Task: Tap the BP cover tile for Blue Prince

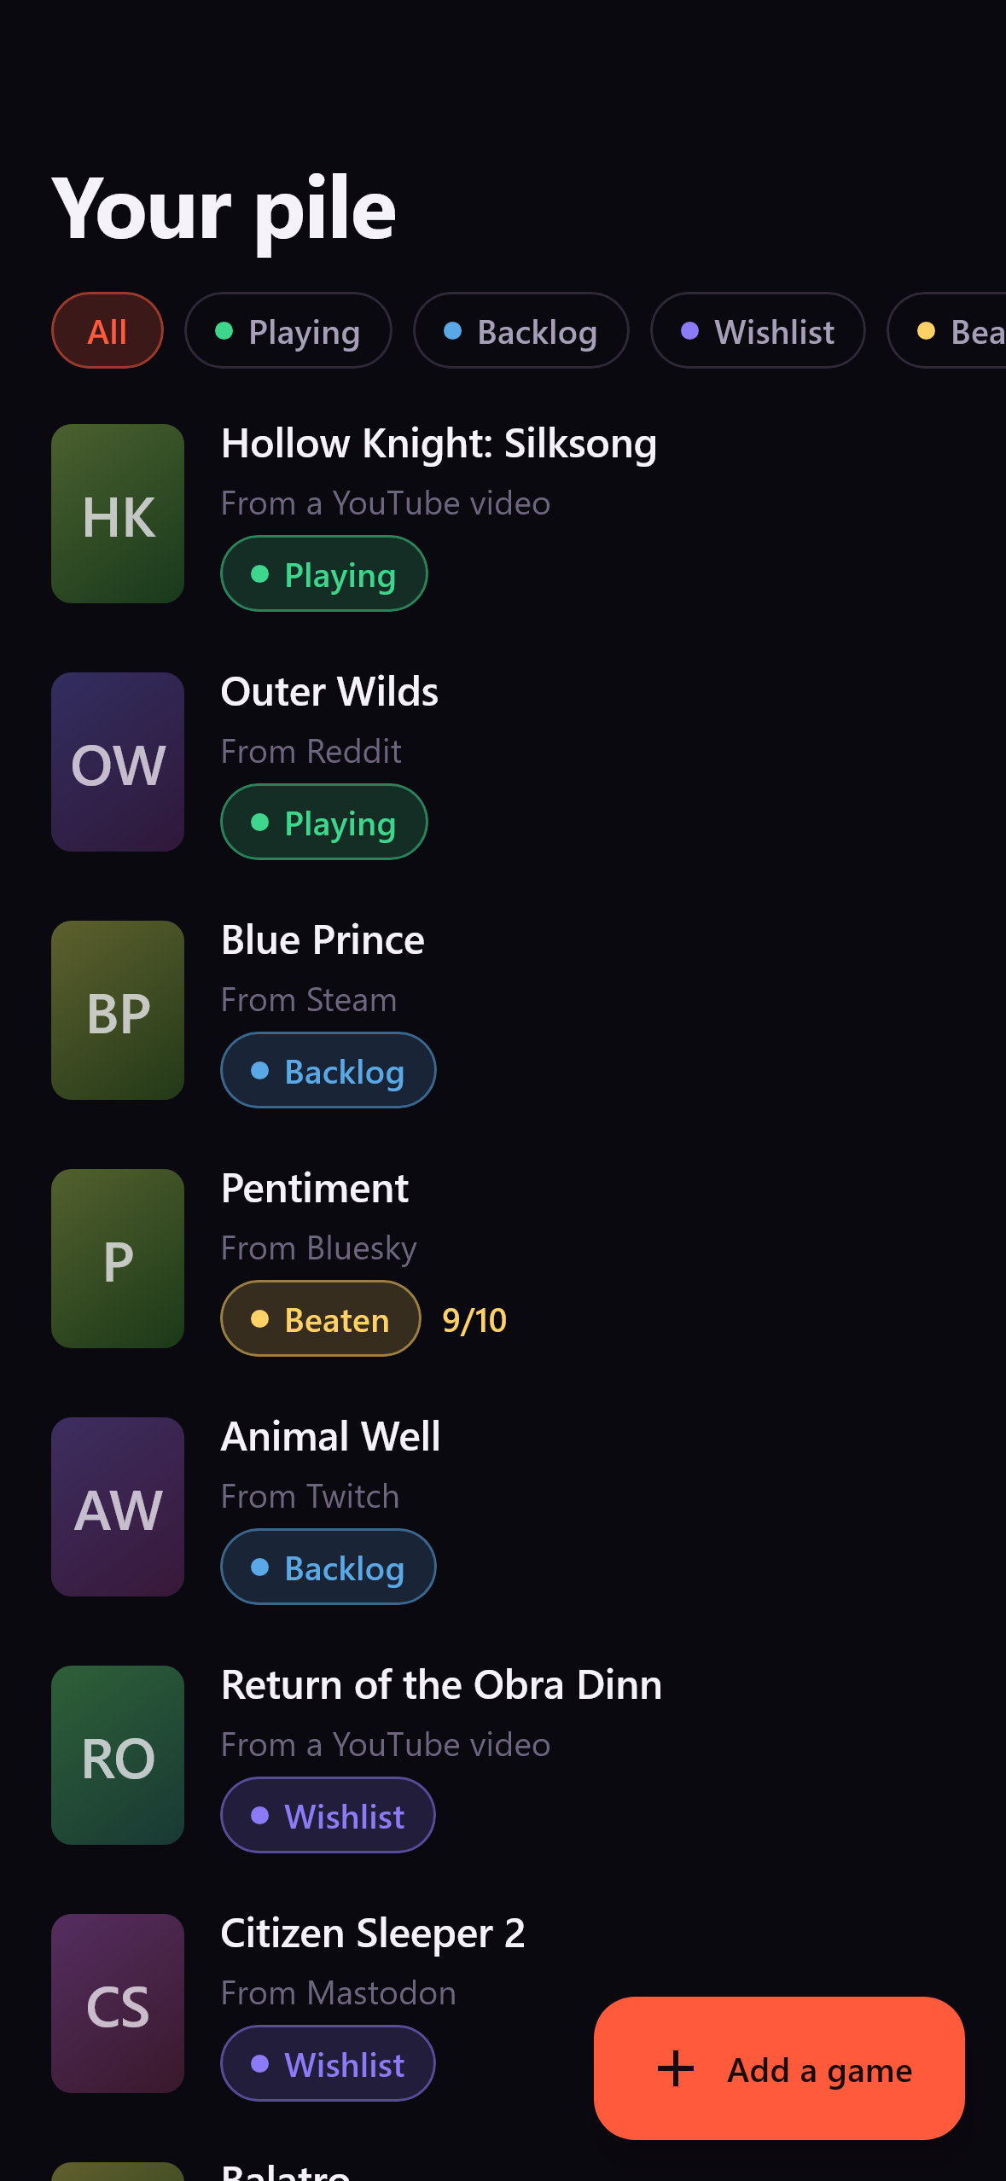Action: coord(118,1010)
